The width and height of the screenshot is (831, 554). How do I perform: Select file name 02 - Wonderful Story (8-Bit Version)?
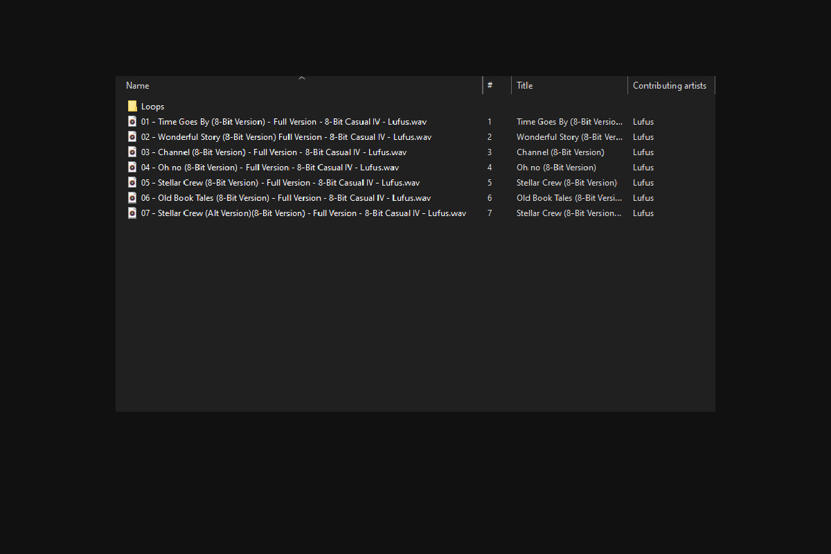click(286, 137)
